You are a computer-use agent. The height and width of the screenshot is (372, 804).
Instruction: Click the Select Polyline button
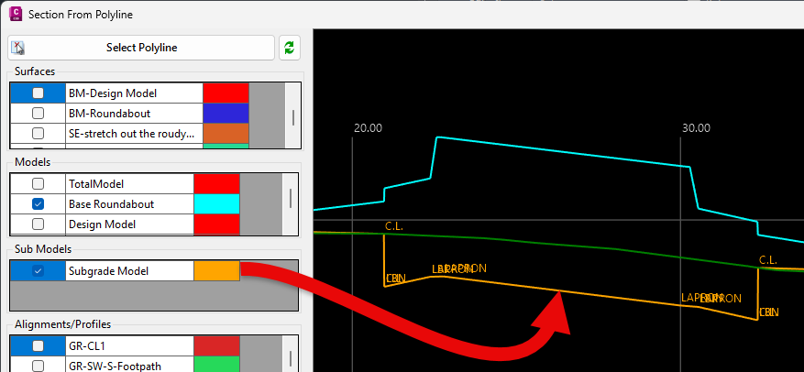[x=142, y=48]
